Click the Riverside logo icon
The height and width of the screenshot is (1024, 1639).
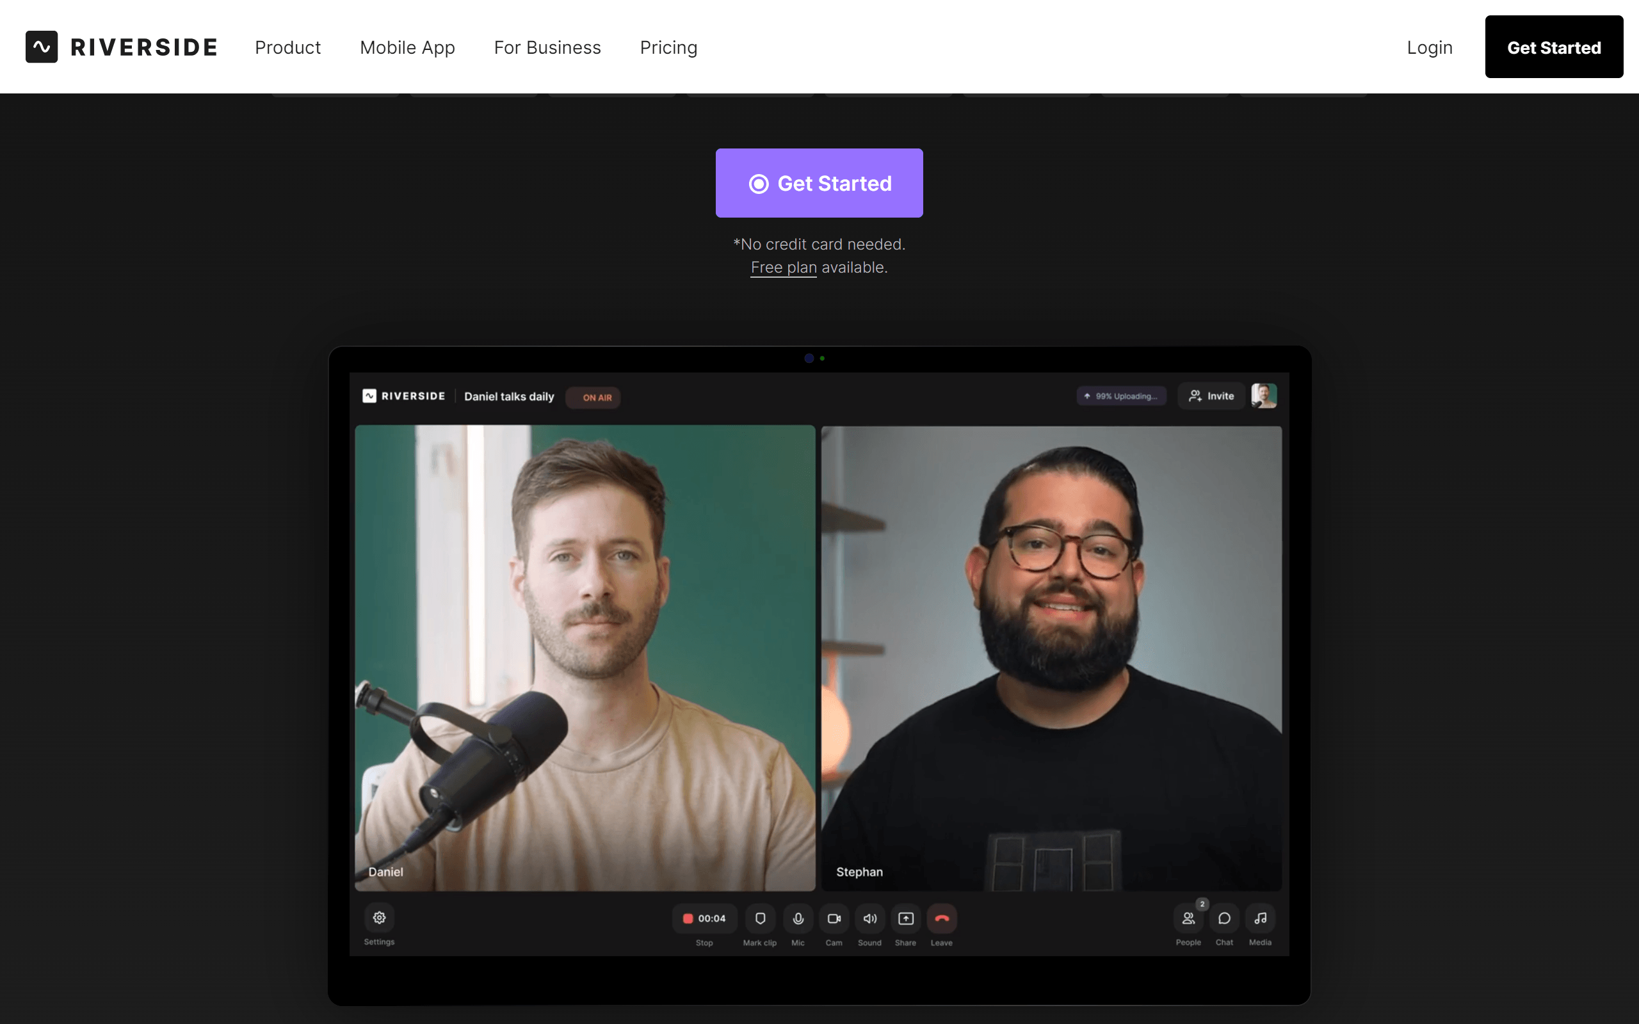click(42, 47)
